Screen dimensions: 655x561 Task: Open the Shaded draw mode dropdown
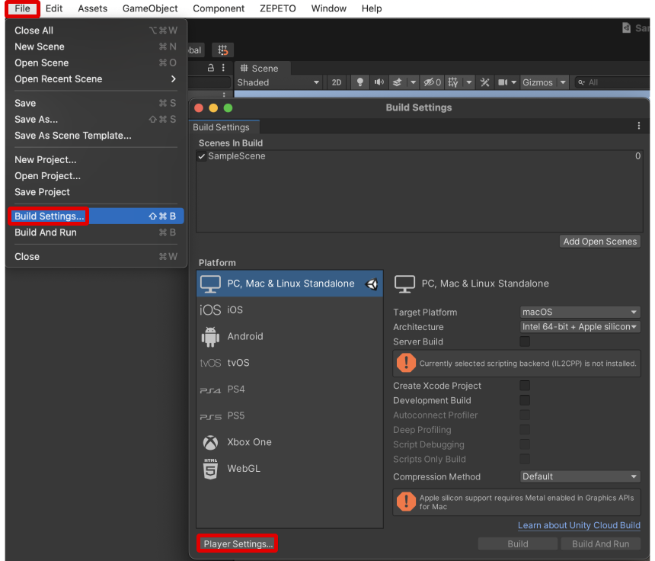coord(279,82)
